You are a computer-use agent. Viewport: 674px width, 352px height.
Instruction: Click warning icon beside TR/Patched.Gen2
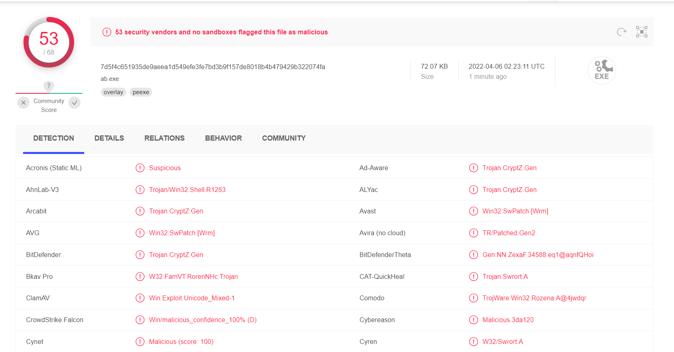point(474,233)
